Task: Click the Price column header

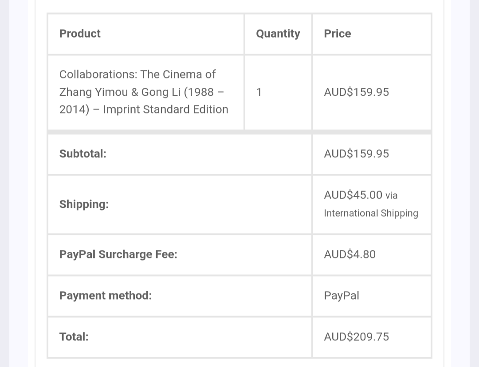Action: (x=338, y=34)
